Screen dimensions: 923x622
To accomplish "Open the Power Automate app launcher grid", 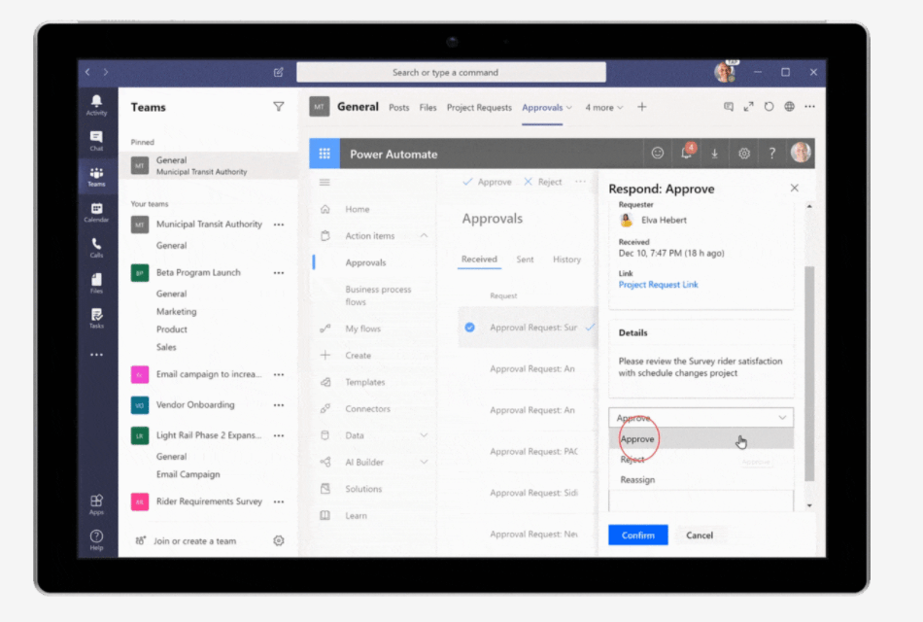I will click(x=325, y=154).
